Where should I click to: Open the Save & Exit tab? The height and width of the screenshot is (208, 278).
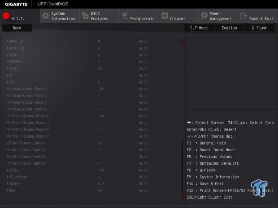(x=258, y=16)
